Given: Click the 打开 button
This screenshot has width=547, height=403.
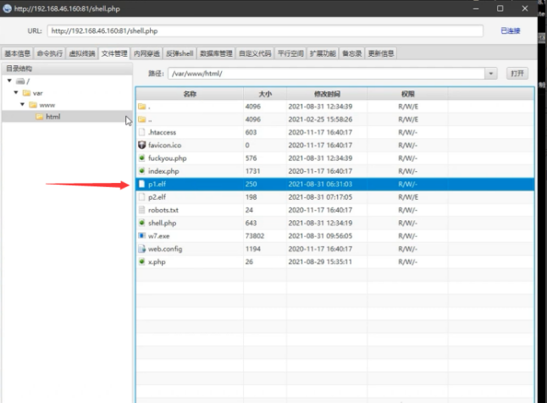Looking at the screenshot, I should coord(517,74).
